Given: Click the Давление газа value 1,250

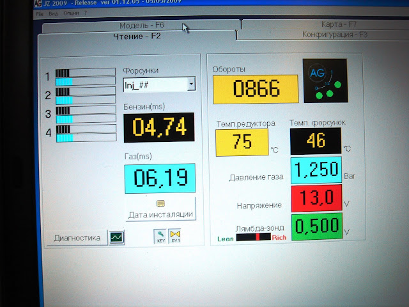Looking at the screenshot, I should point(316,170).
